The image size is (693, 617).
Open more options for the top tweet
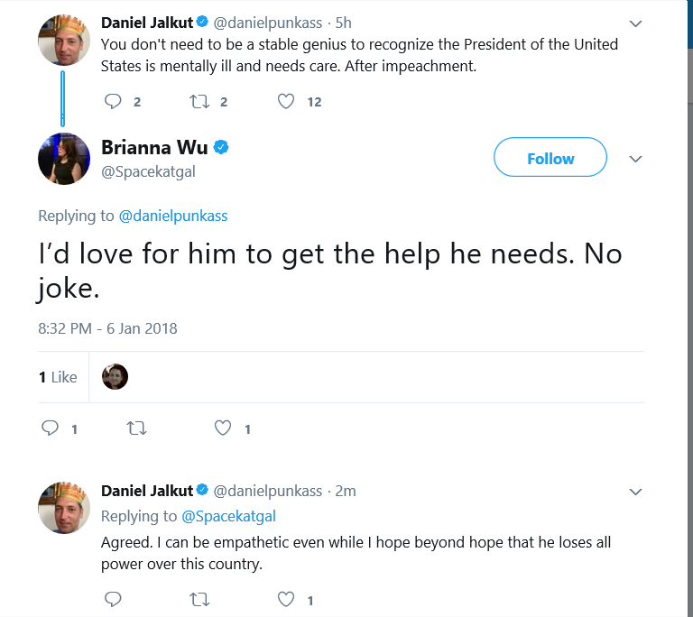click(635, 23)
